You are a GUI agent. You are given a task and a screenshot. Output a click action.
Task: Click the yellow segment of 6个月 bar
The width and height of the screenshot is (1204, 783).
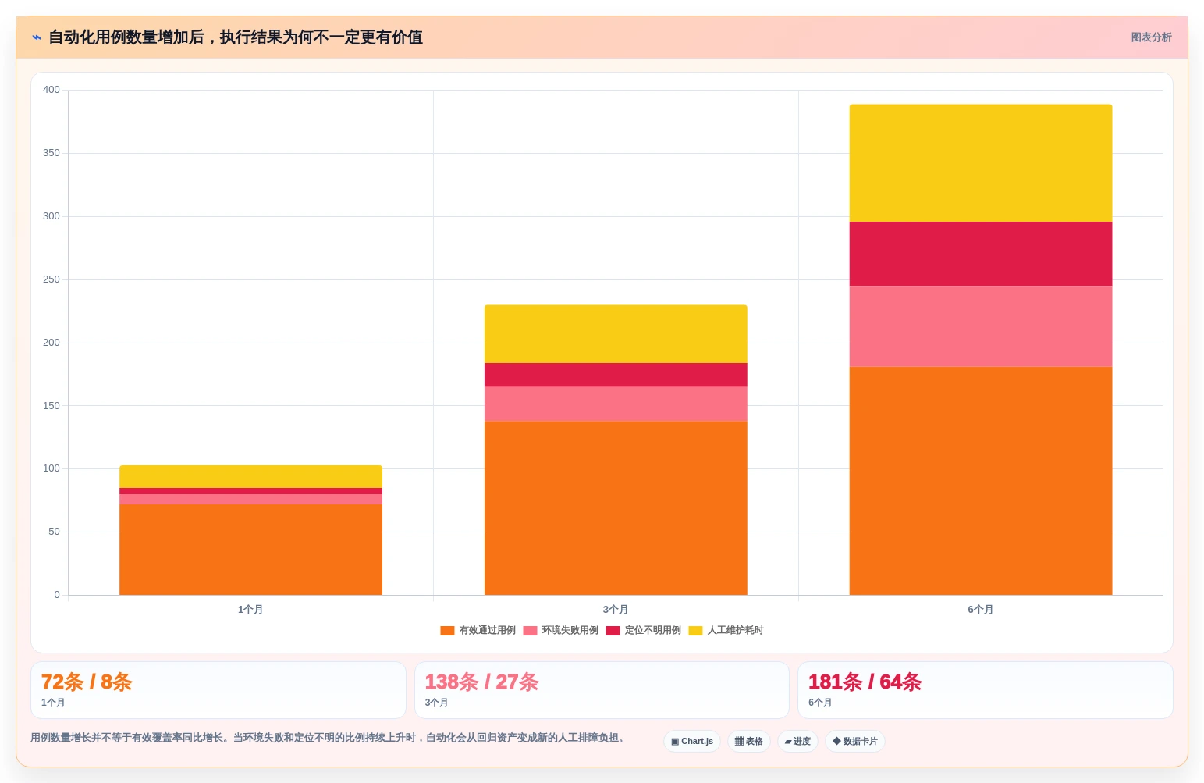(981, 163)
